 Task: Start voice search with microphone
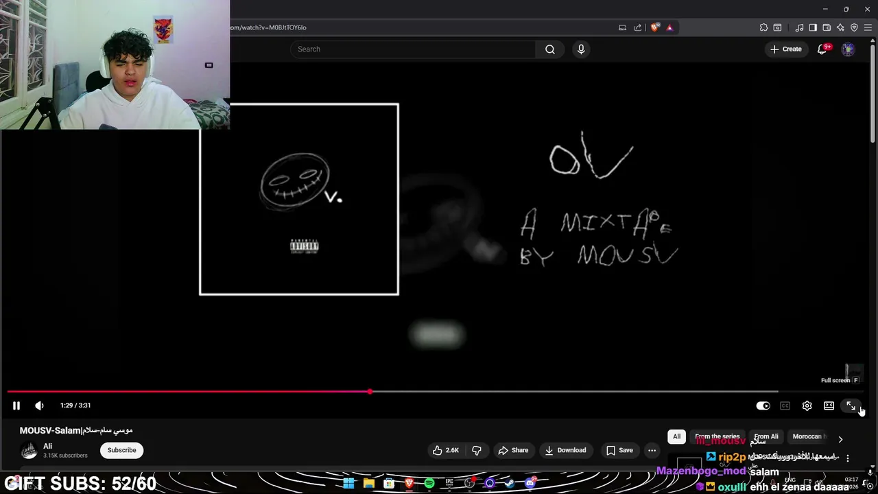point(581,49)
